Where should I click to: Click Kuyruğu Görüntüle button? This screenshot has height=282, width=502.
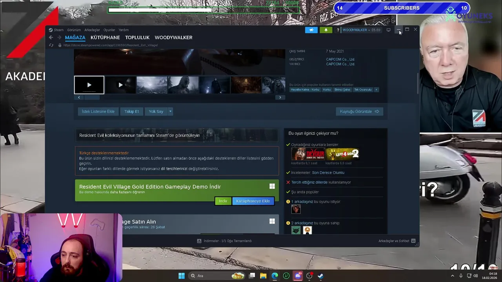(359, 112)
